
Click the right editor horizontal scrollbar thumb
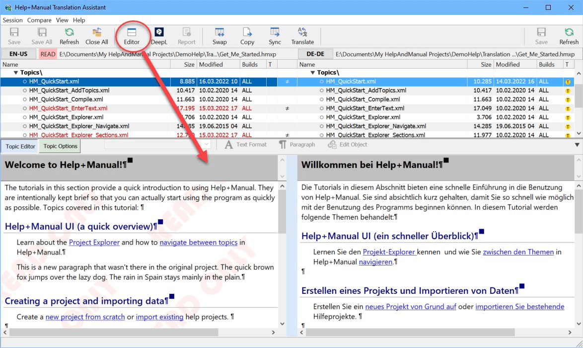coord(410,332)
